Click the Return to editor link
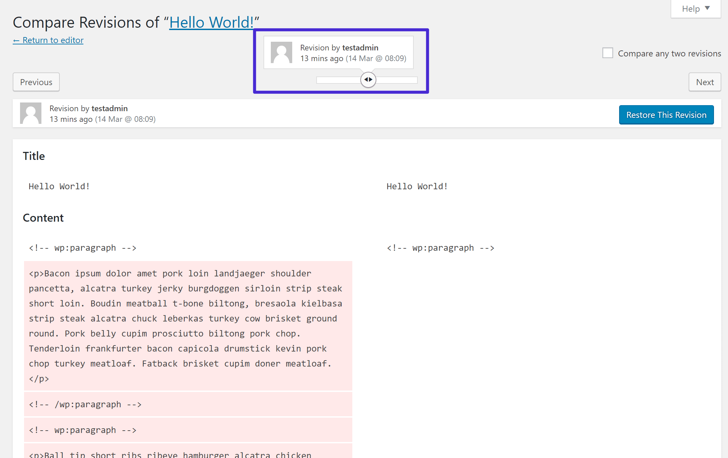The image size is (728, 458). (48, 40)
